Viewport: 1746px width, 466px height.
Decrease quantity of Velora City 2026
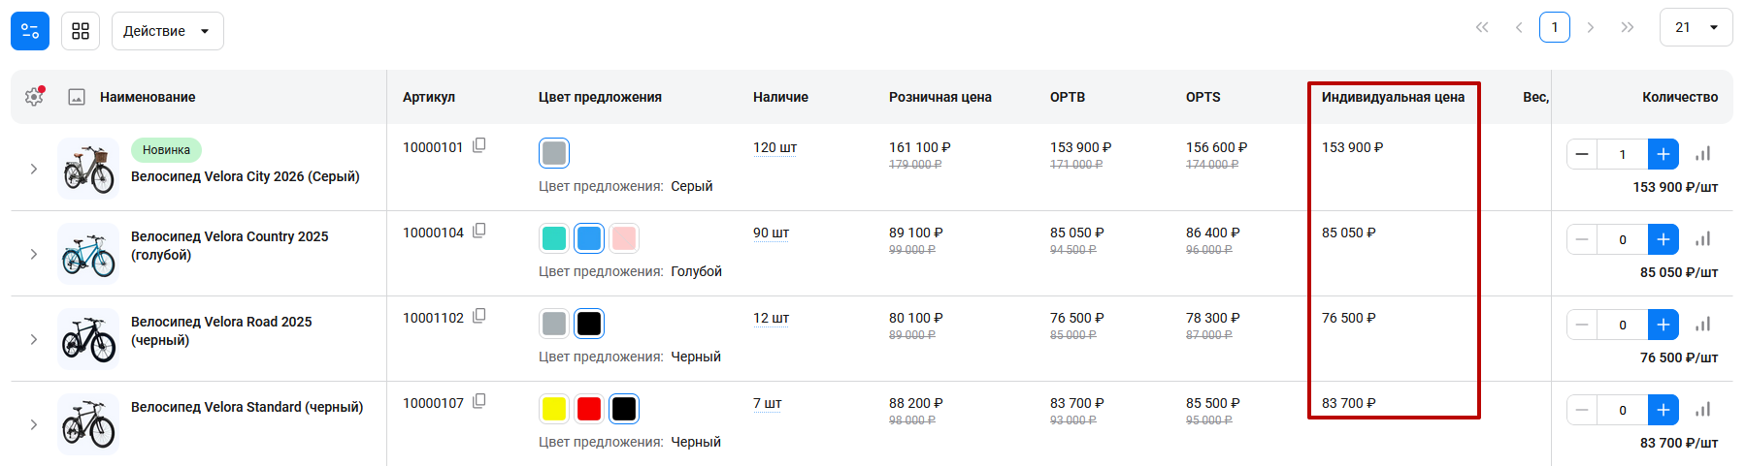coord(1582,154)
